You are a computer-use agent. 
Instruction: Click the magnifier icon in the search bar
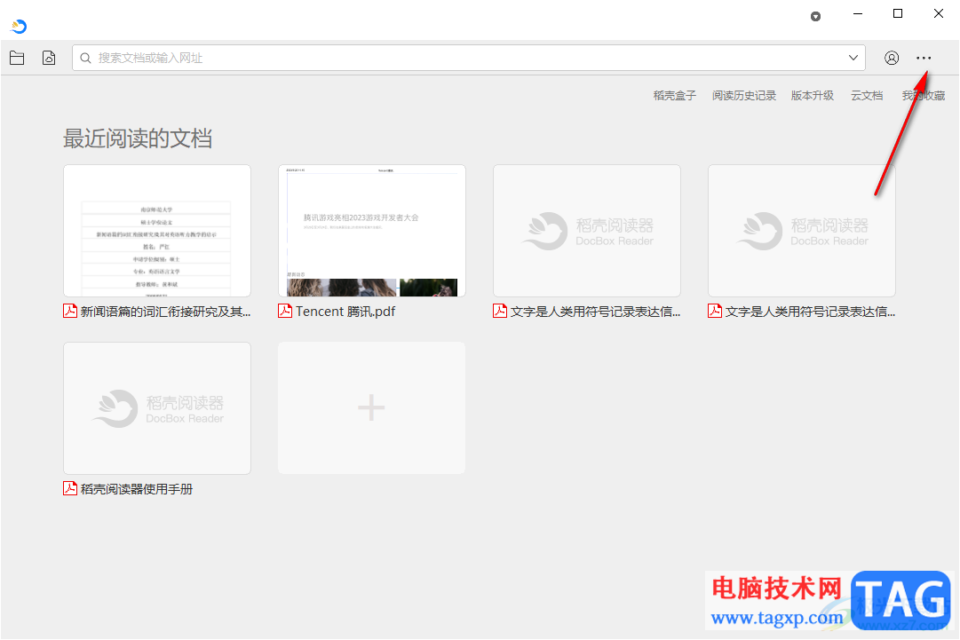coord(86,58)
